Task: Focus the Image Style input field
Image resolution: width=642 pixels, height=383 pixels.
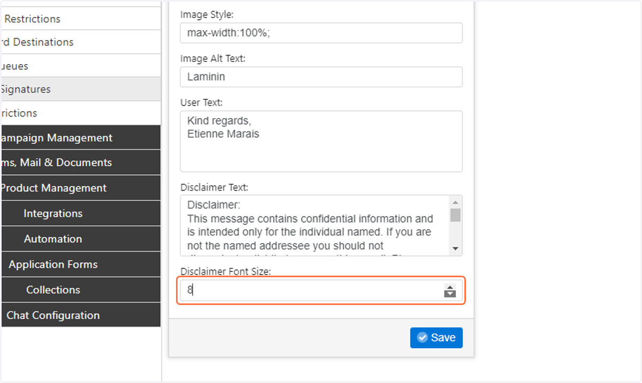Action: point(321,33)
